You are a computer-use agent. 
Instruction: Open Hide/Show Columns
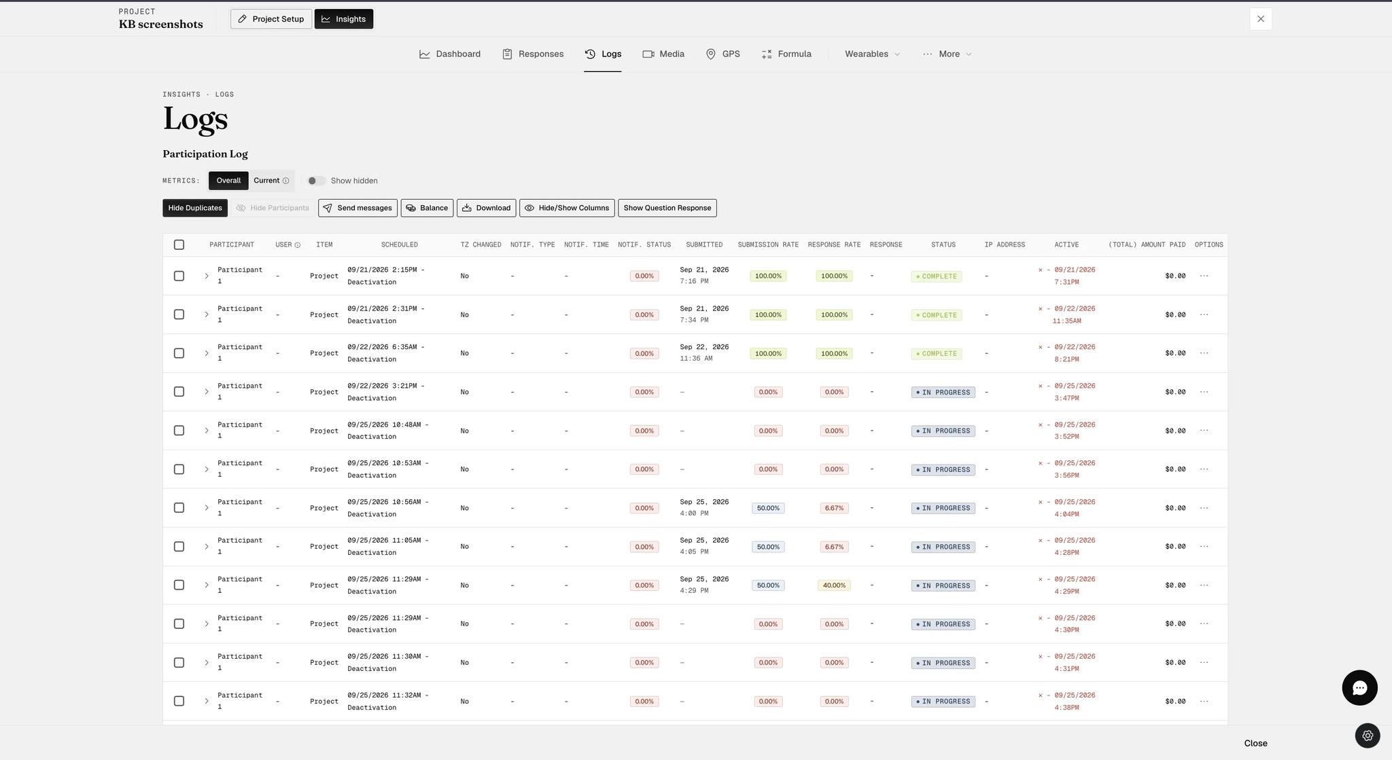point(567,208)
